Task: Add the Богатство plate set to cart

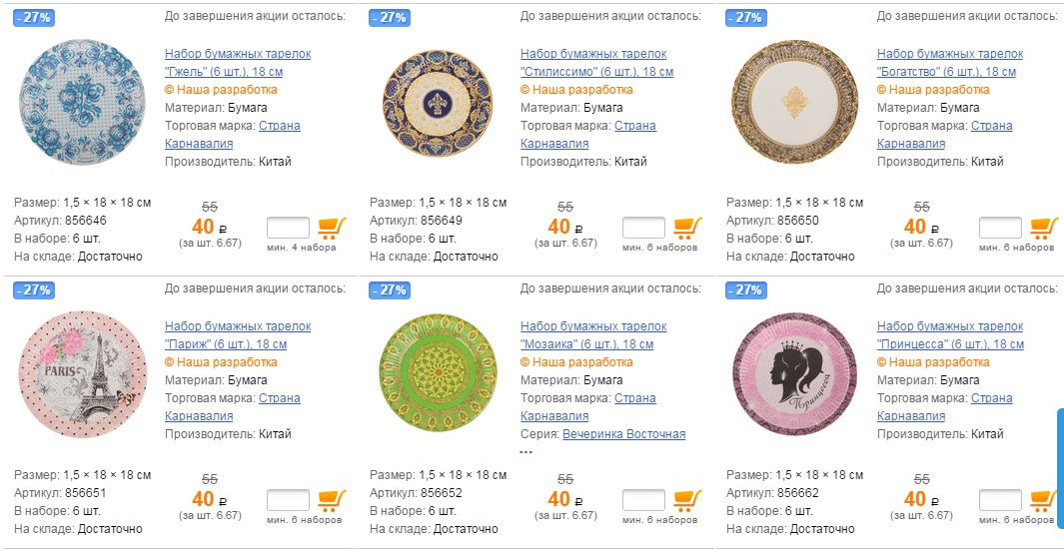Action: pyautogui.click(x=1044, y=228)
